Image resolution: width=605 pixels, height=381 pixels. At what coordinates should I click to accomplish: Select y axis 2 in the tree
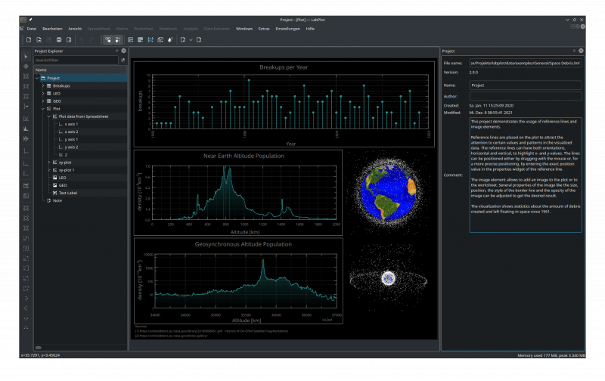(71, 147)
